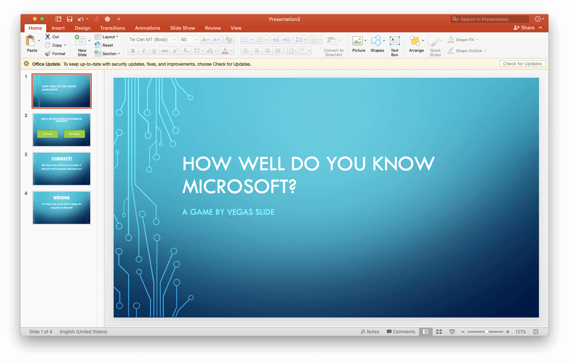Open the Animations tab

coord(147,28)
